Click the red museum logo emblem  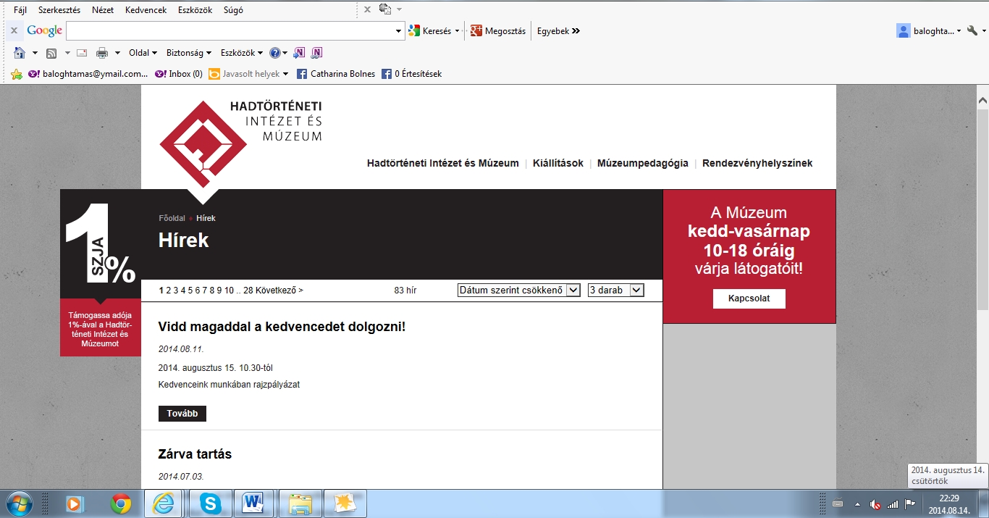pyautogui.click(x=203, y=145)
